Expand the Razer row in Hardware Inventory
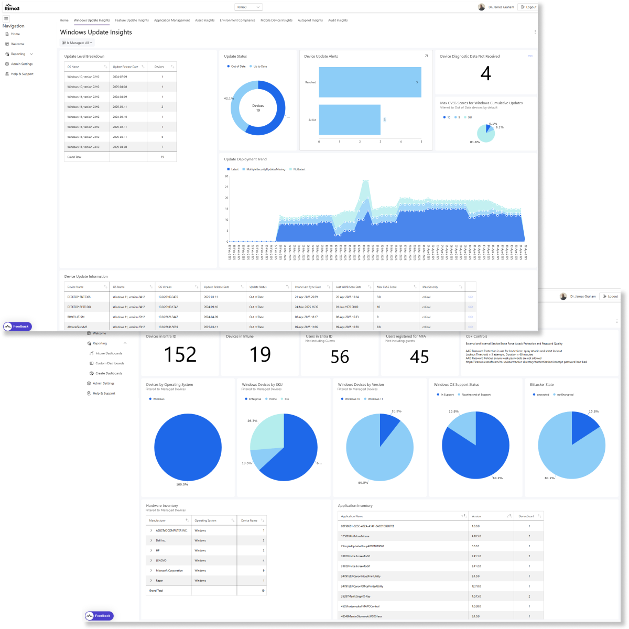629x629 pixels. pos(151,580)
